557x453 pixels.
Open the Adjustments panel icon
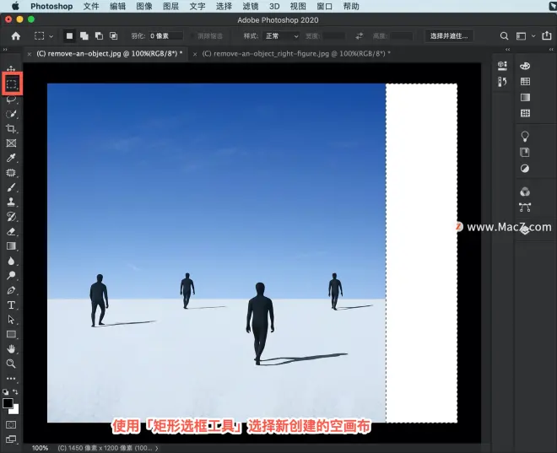[525, 168]
